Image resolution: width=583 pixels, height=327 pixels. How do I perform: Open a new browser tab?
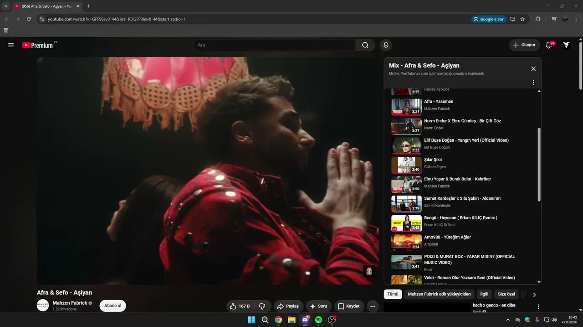pos(88,6)
